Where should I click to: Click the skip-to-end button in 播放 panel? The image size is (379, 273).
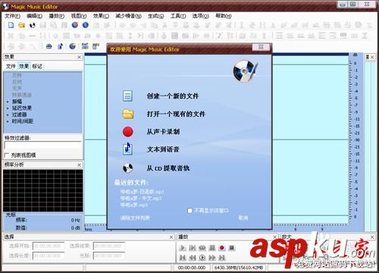coord(222,258)
